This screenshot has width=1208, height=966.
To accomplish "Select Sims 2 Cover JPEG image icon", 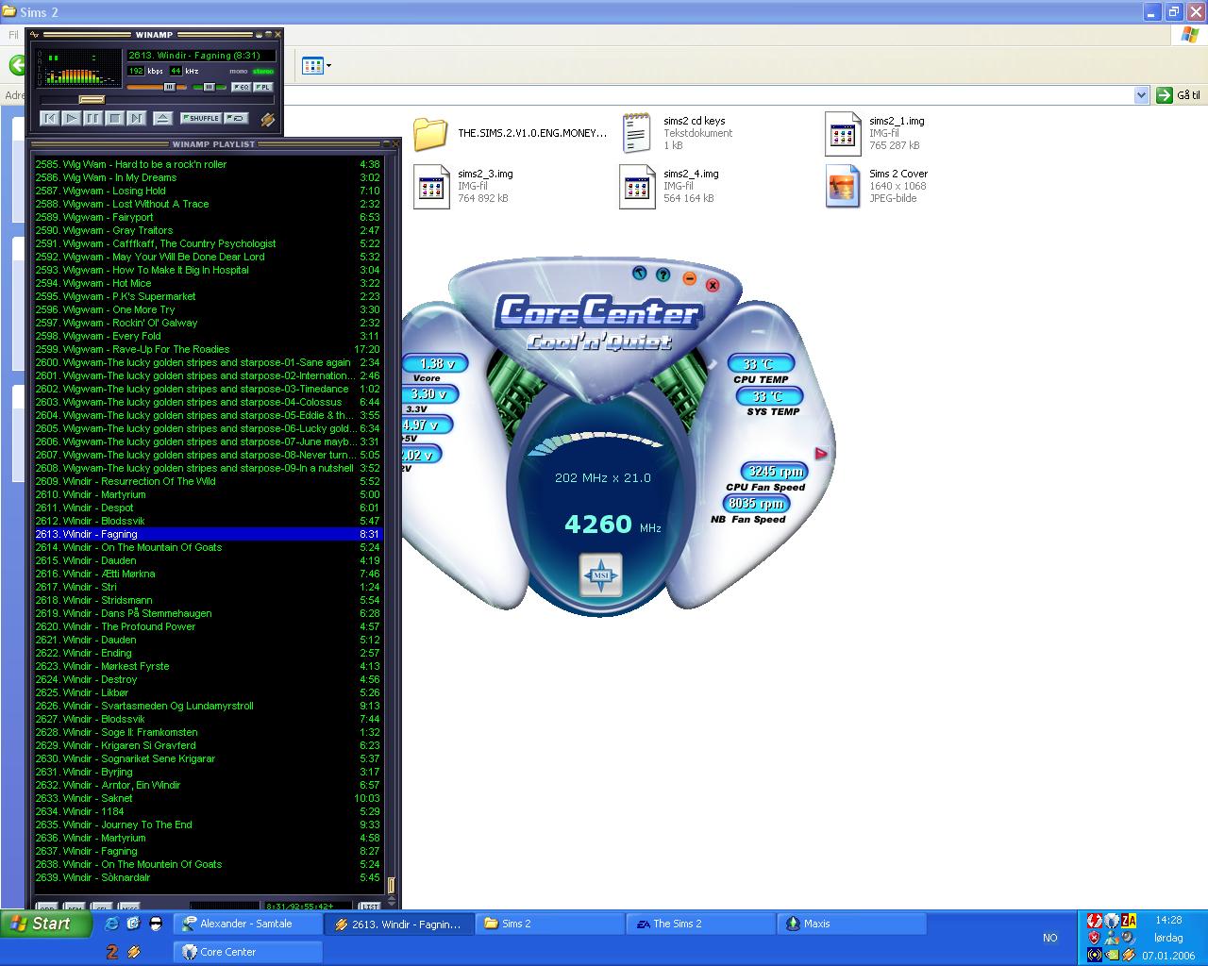I will point(843,186).
